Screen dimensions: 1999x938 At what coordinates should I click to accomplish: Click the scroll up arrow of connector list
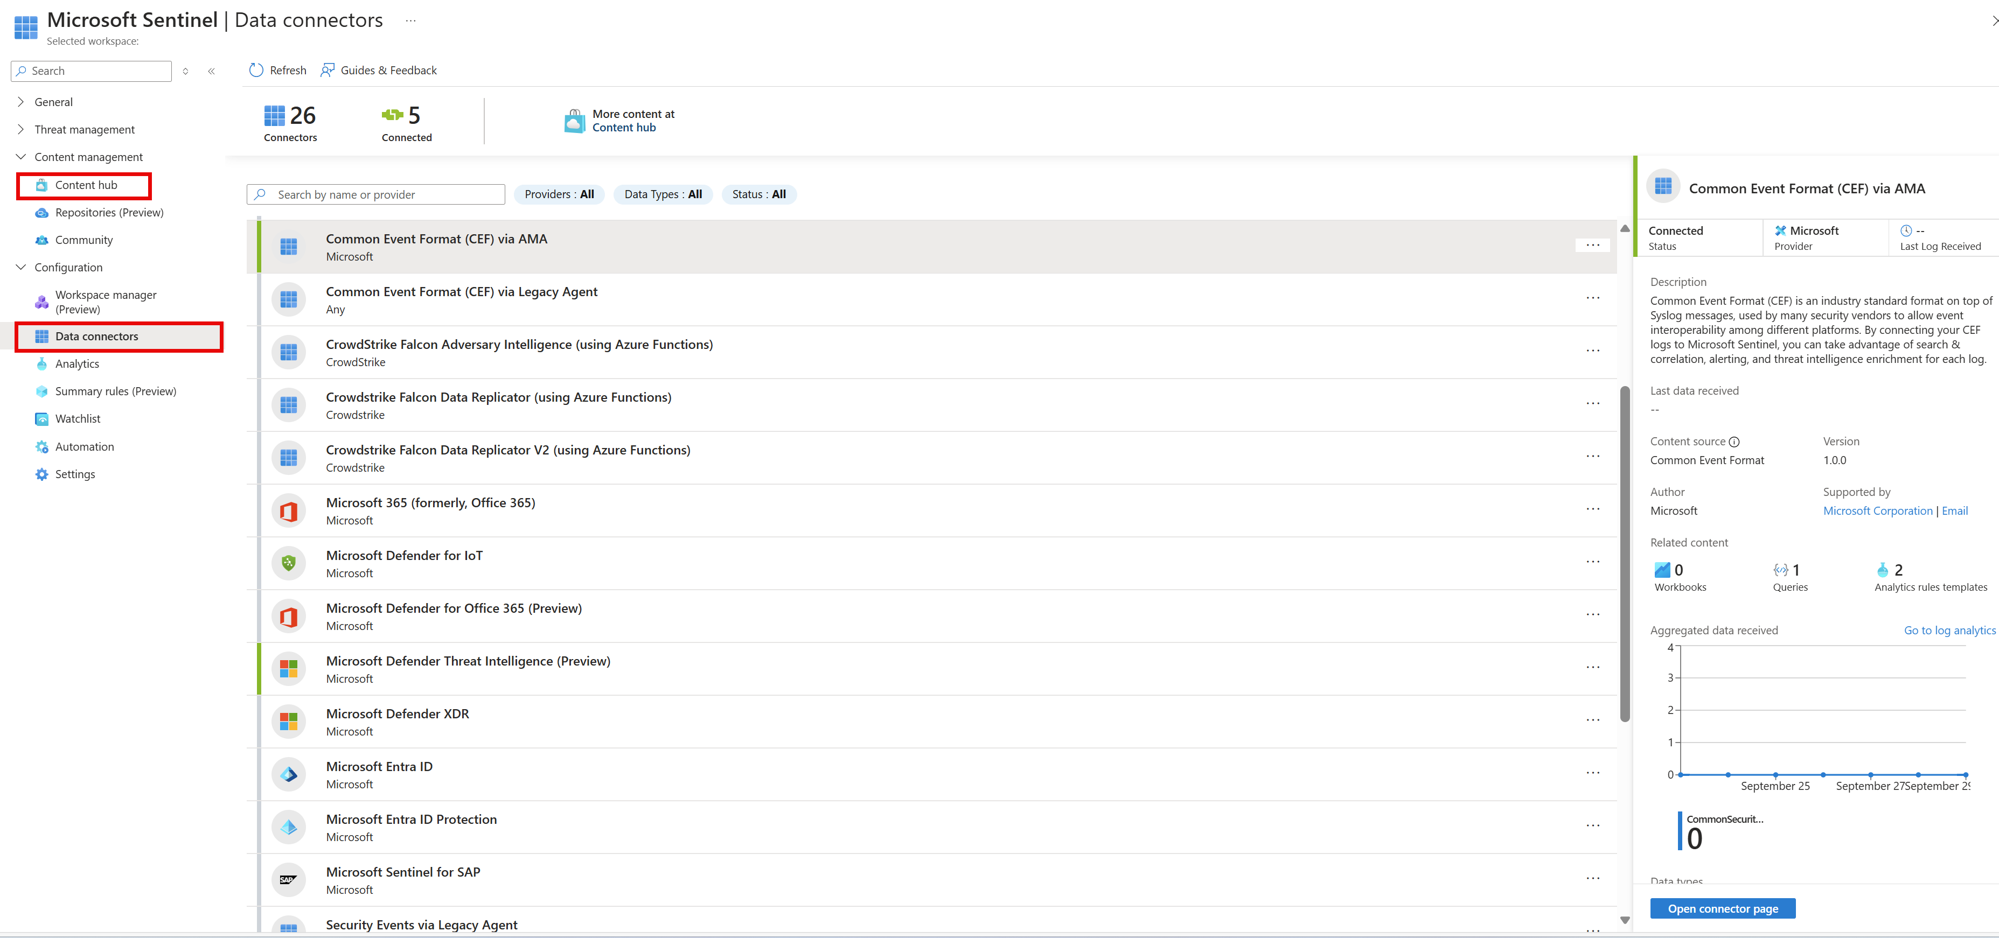(x=1624, y=228)
